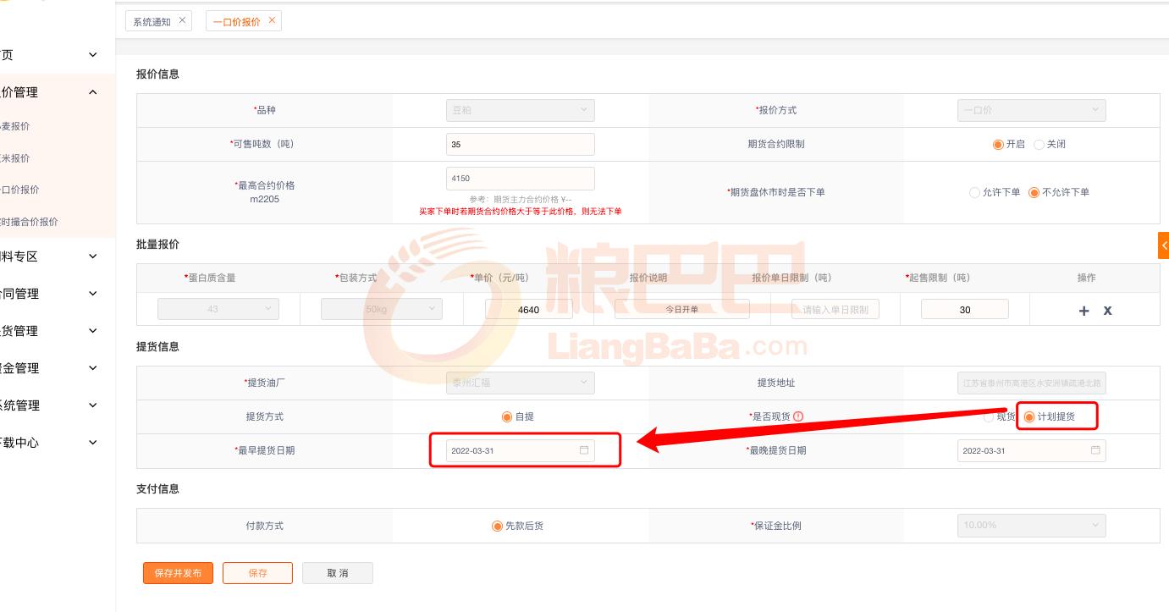
Task: Close the 系统通知 tab
Action: pyautogui.click(x=182, y=20)
